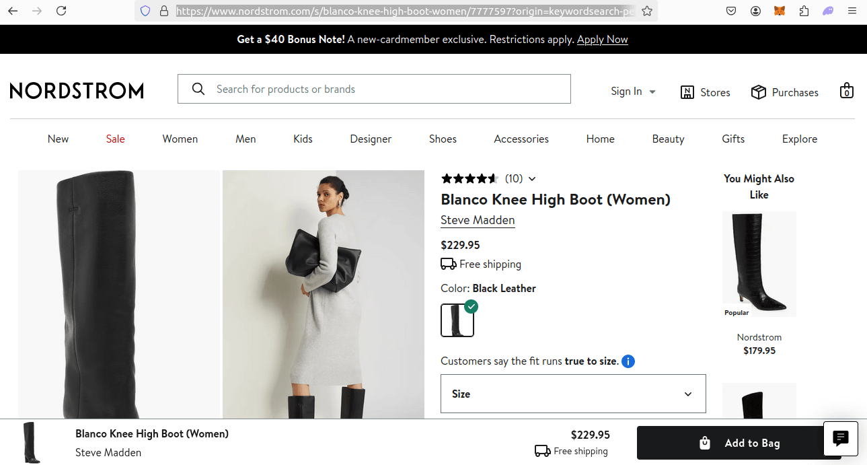Image resolution: width=867 pixels, height=465 pixels.
Task: Click the Purchases box icon
Action: [759, 92]
